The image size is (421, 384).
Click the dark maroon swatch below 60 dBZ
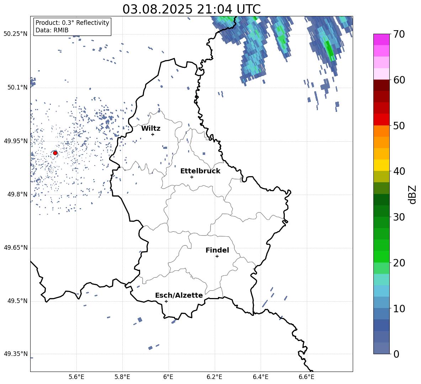coord(382,85)
